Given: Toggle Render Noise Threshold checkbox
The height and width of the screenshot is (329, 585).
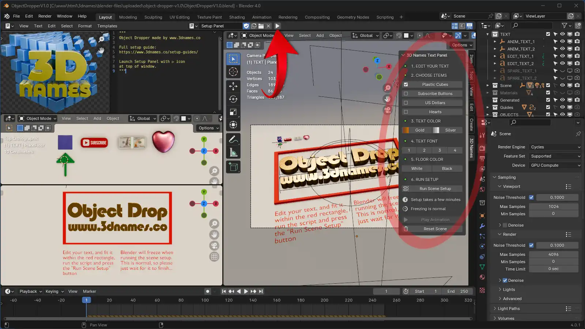Looking at the screenshot, I should [531, 245].
